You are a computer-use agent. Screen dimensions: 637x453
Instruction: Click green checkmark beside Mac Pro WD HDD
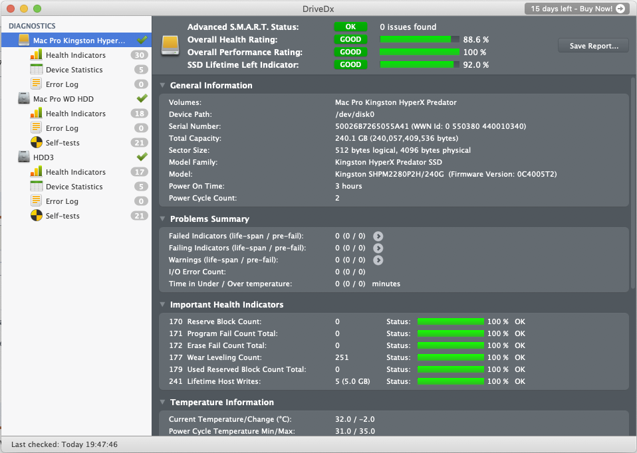click(142, 98)
